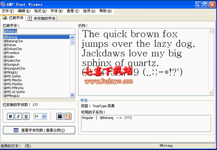Screen dimensions: 217x150
Task: Select @GulimChe in the font list
Action: tap(37, 60)
